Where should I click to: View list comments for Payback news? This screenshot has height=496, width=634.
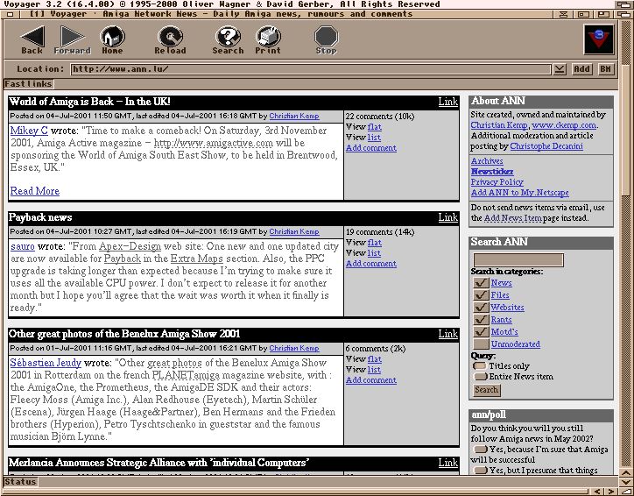pos(374,253)
